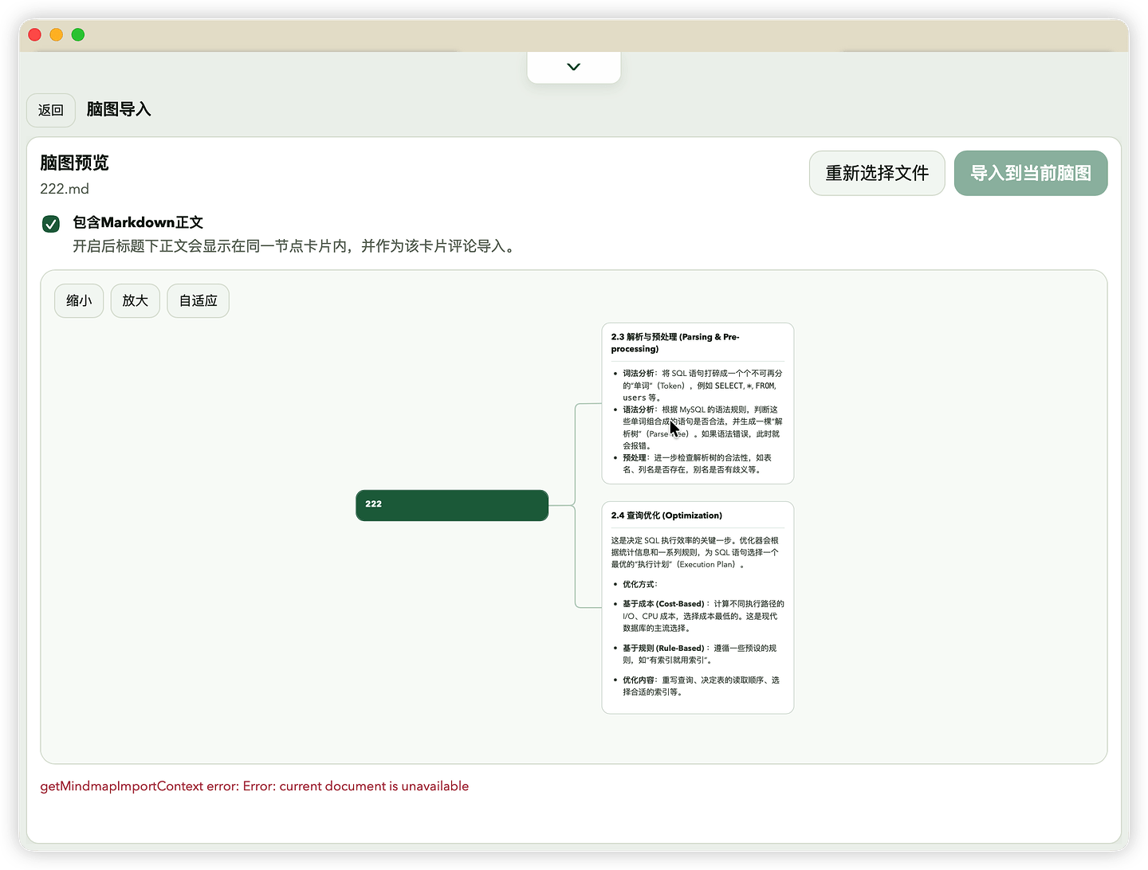Viewport: 1148px width, 870px height.
Task: Click the 开启后标题下正文 description text
Action: click(x=296, y=246)
